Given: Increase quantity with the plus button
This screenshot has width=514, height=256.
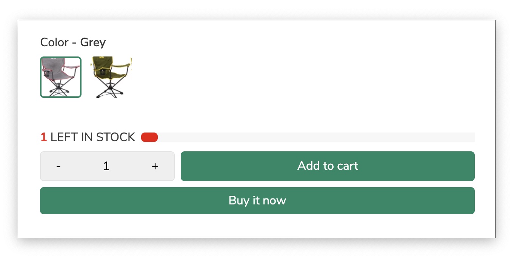Looking at the screenshot, I should click(155, 166).
